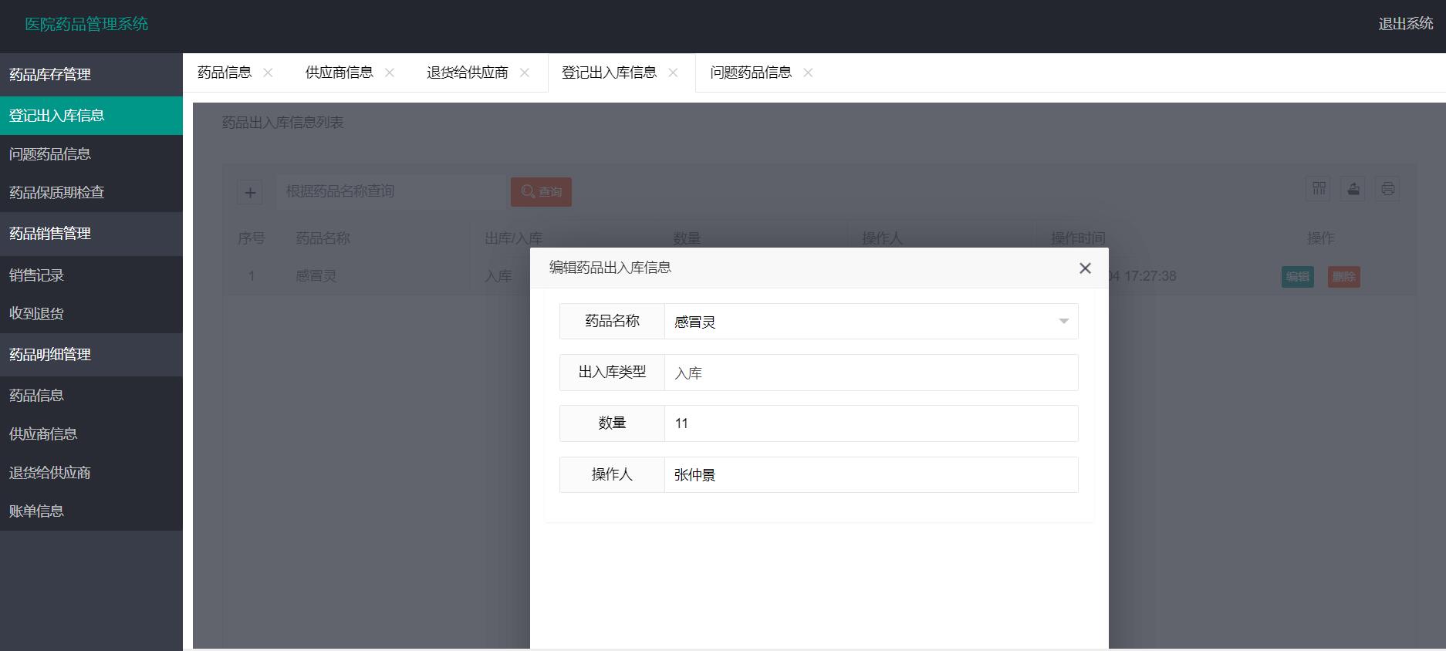Click the print icon in table toolbar
Screen dimensions: 1446x651
click(1387, 188)
